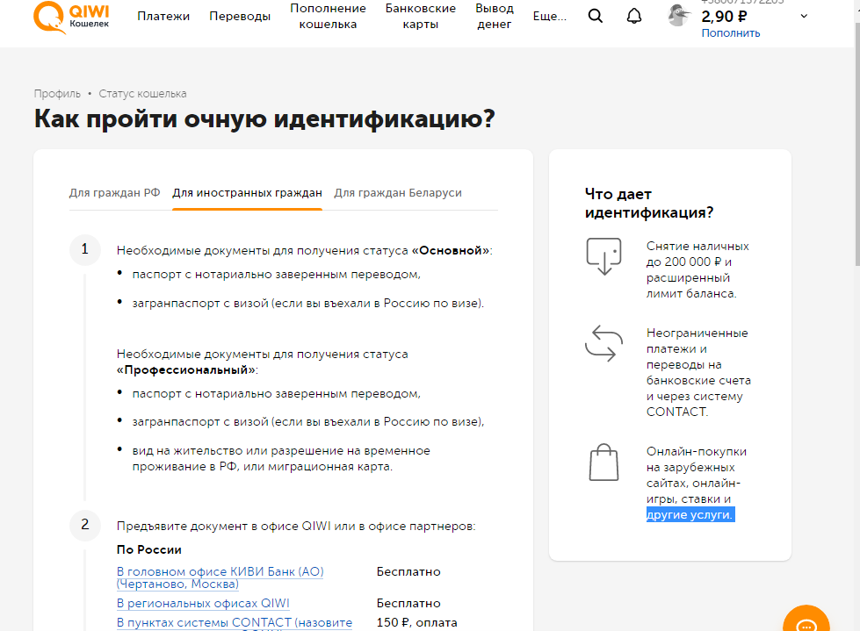
Task: Click the Неограниченные платежи и переводы text
Action: coord(698,372)
